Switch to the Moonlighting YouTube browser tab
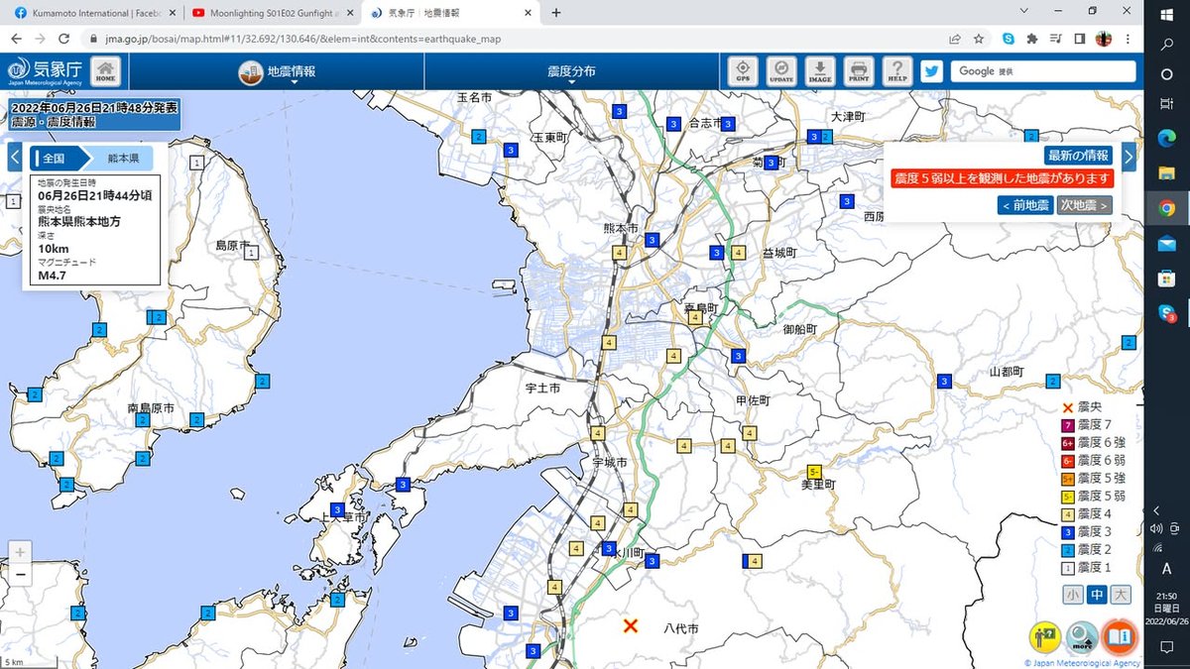The image size is (1190, 669). coord(268,13)
